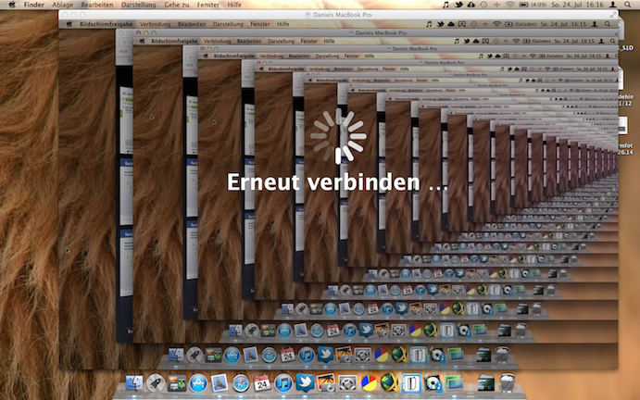Screen dimensions: 640x400
Task: Enter full screen on Daniels MacBook Pro window
Action: 613,14
